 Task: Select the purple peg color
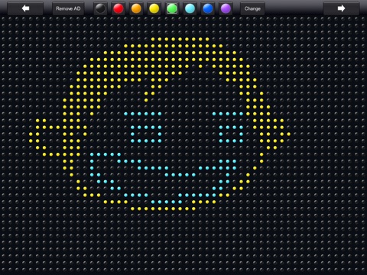click(x=226, y=8)
